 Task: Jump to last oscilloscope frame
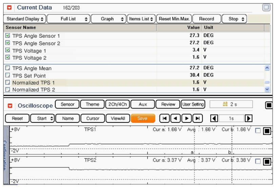click(197, 118)
